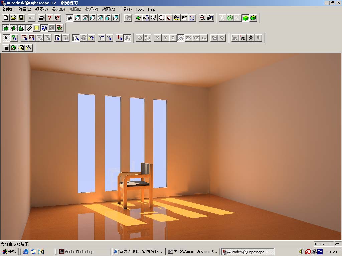Switch to Adobe Photoshop taskbar button
Viewport: 342px width, 256px height.
click(84, 252)
